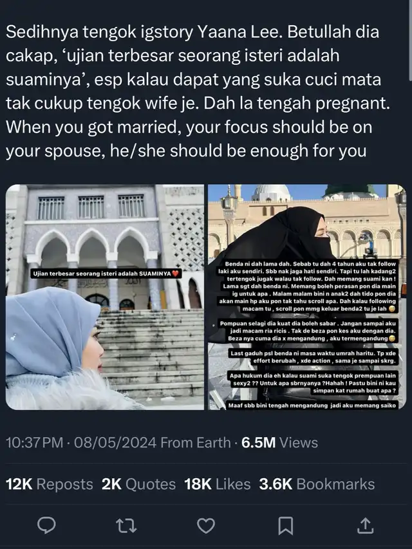The image size is (412, 549).
Task: Open the left mosque photo
Action: coord(105,297)
